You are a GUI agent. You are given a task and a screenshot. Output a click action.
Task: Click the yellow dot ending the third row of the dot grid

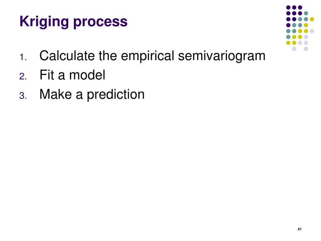coord(312,19)
